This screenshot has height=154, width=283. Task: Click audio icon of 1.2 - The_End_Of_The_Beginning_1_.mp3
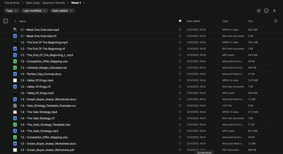[15, 55]
